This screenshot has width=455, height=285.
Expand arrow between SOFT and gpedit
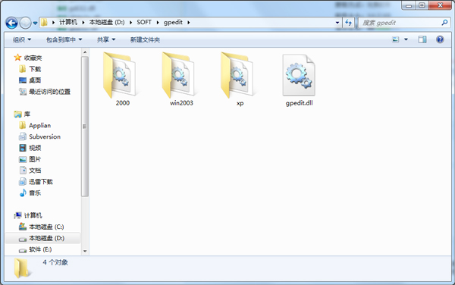158,22
